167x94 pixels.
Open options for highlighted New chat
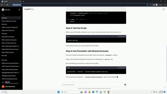coord(19,18)
